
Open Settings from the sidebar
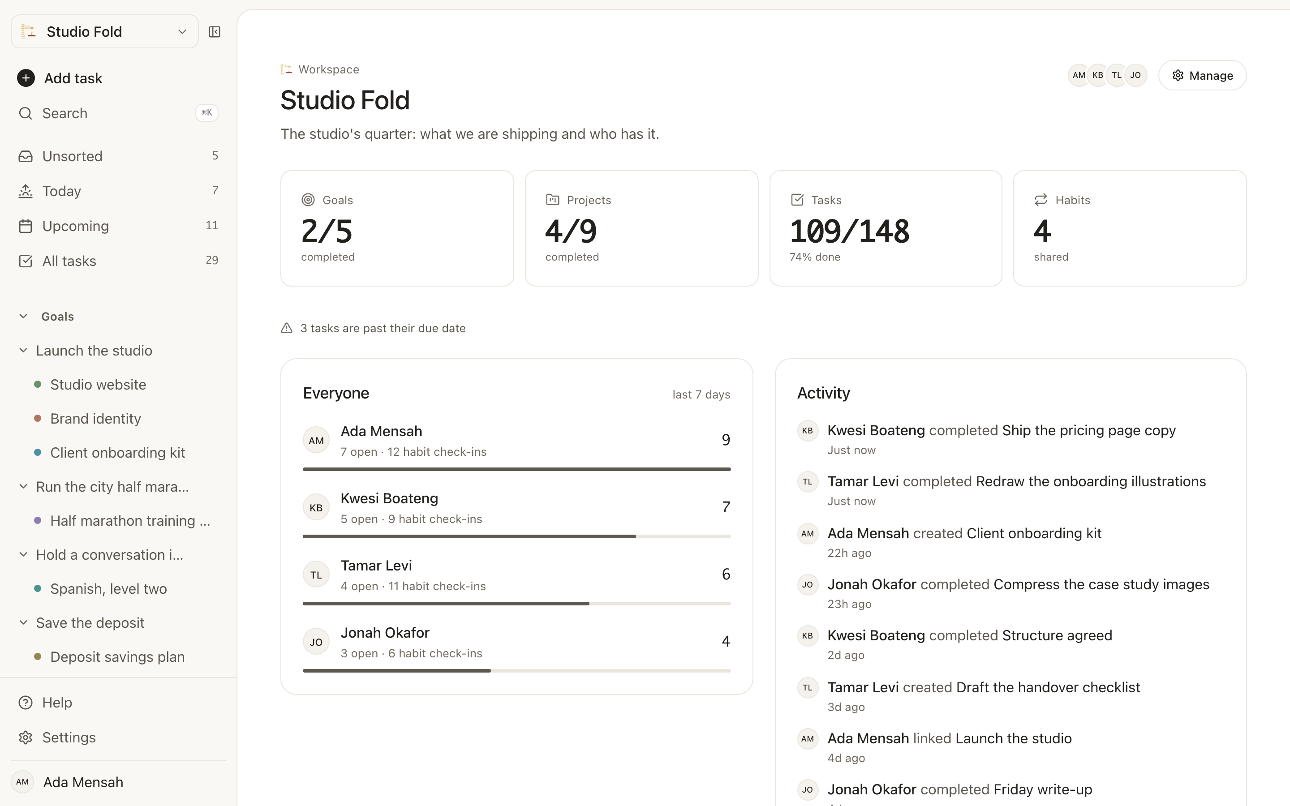(x=118, y=737)
